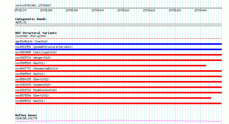Click the red nsv5575506 variant bar
Screen dimensions: 229x124
113,98
